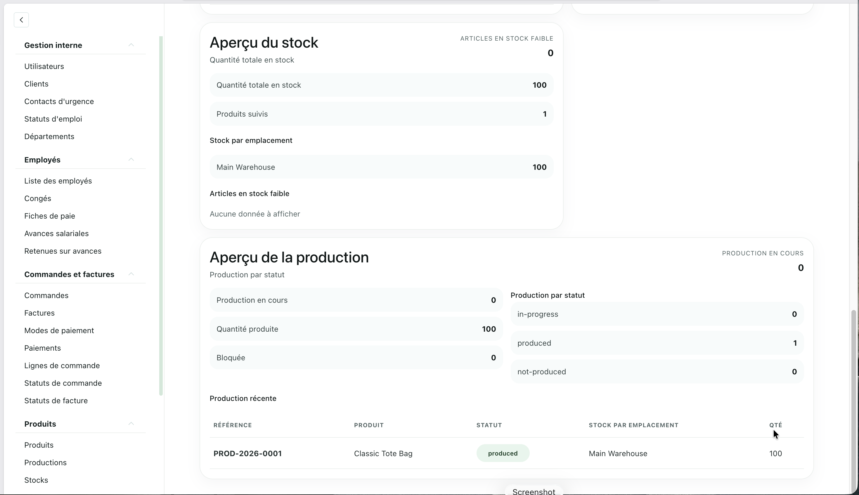Open Statuts de commande
The image size is (859, 495).
point(63,383)
